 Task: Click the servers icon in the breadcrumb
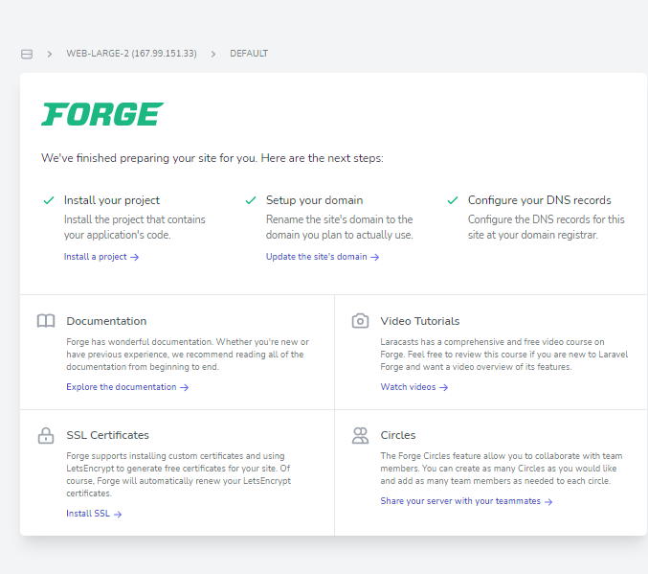tap(27, 54)
